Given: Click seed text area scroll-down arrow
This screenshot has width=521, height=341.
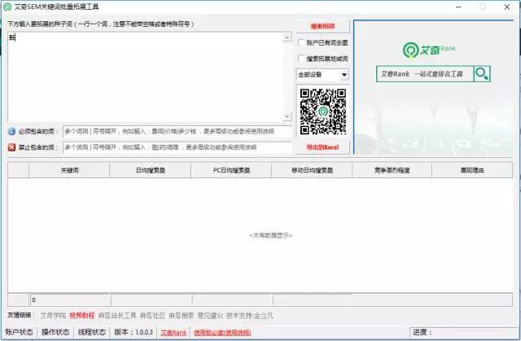Looking at the screenshot, I should [287, 116].
